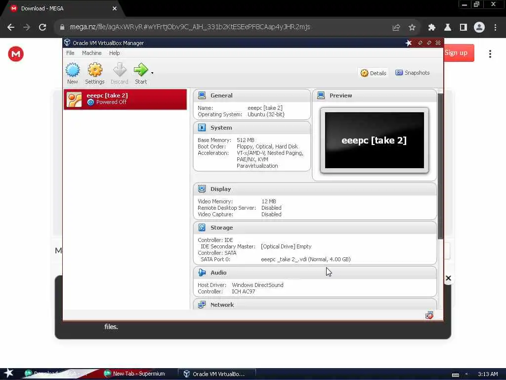Image resolution: width=506 pixels, height=380 pixels.
Task: Reload the MEGA page
Action: pos(42,27)
